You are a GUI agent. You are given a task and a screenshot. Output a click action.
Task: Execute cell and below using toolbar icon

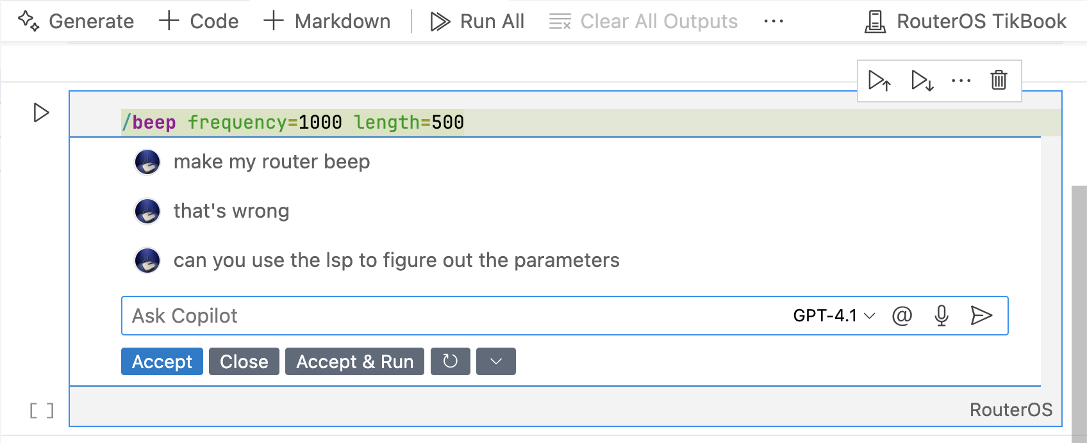pos(922,81)
